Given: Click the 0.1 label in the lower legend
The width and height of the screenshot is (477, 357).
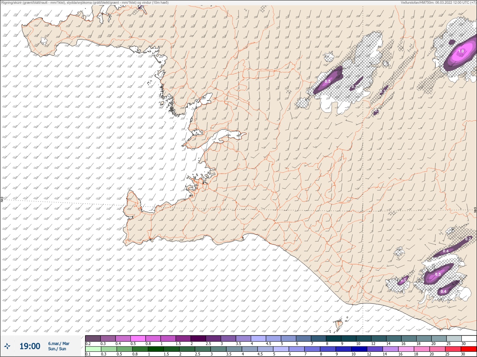Looking at the screenshot, I should 88,354.
